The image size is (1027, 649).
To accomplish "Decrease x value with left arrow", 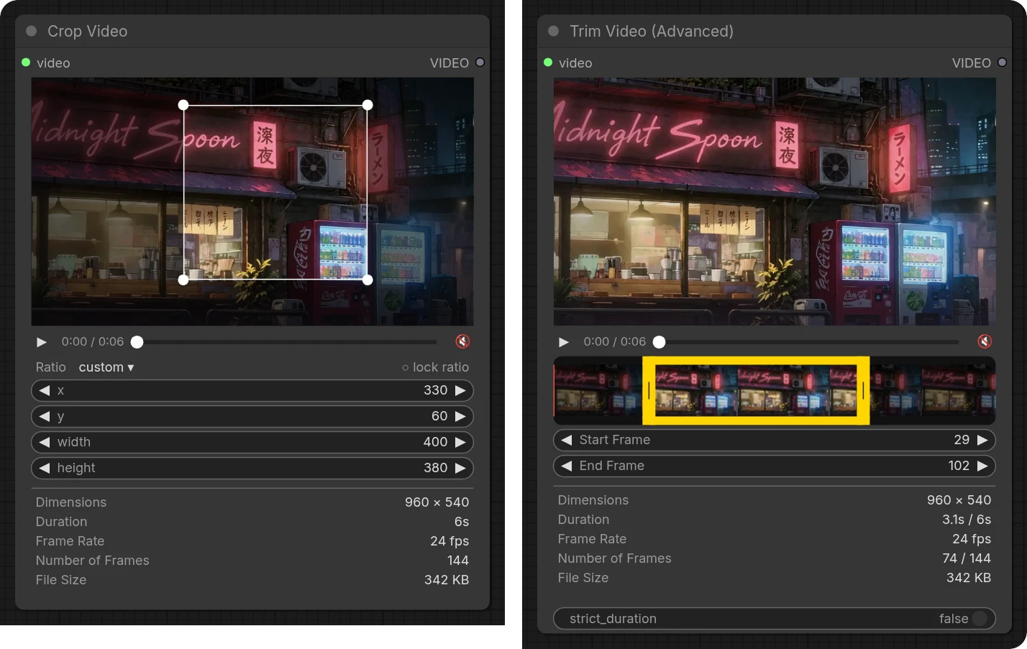I will 45,390.
